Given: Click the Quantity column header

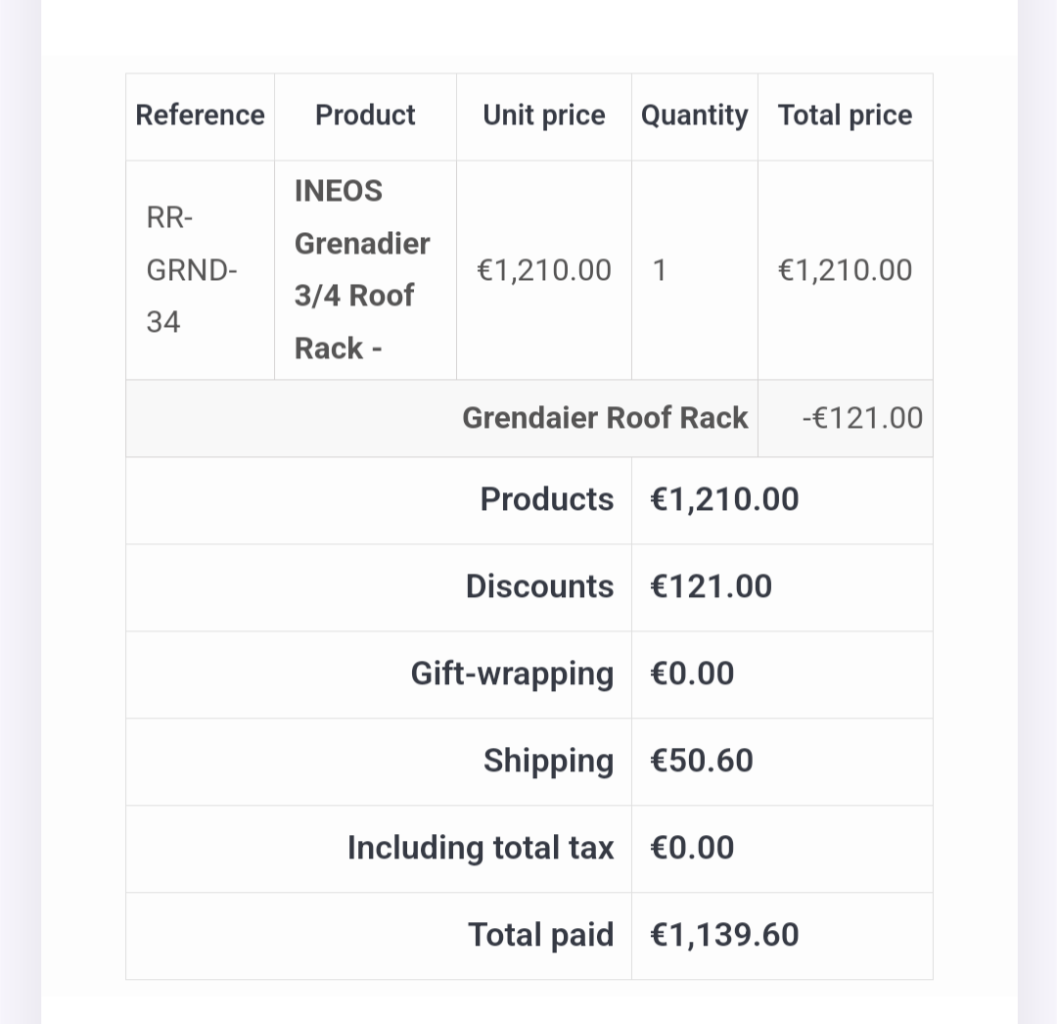Looking at the screenshot, I should pos(694,116).
